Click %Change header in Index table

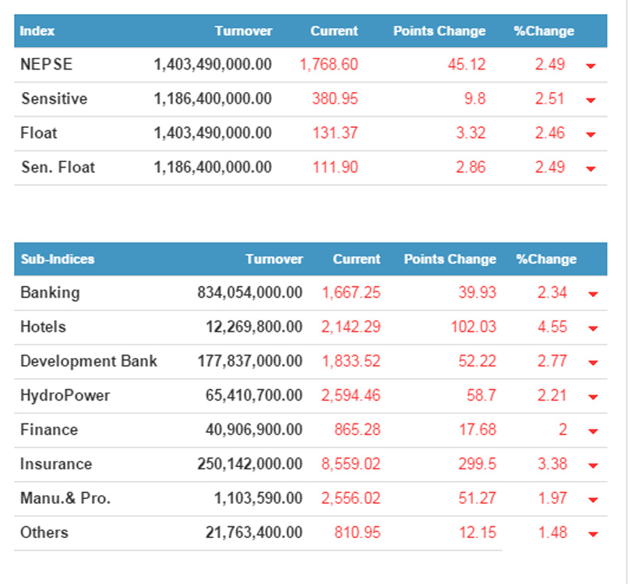click(544, 31)
